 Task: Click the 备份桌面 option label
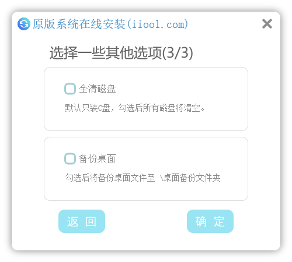click(x=97, y=158)
